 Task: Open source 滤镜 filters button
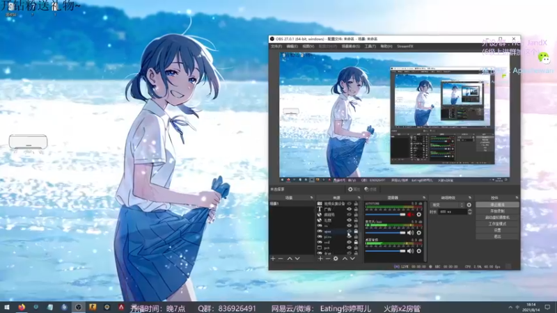(370, 189)
